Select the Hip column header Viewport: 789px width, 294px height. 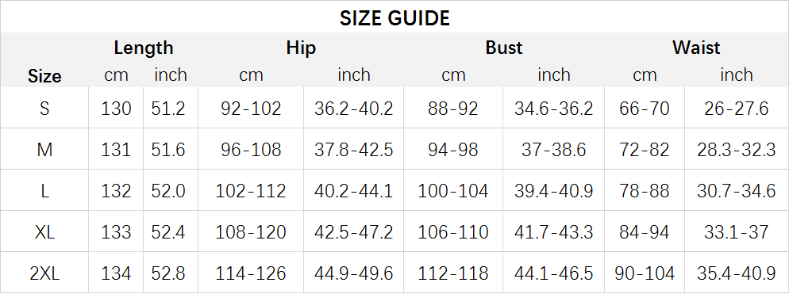(x=301, y=48)
